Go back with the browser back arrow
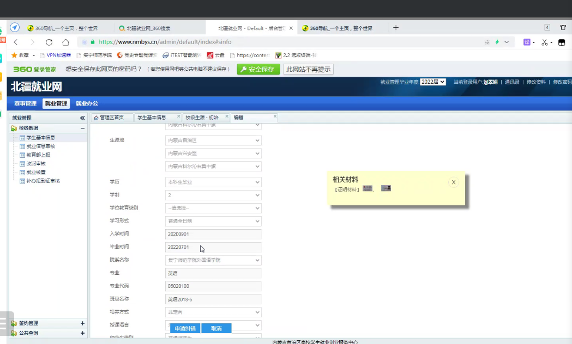 pyautogui.click(x=16, y=42)
